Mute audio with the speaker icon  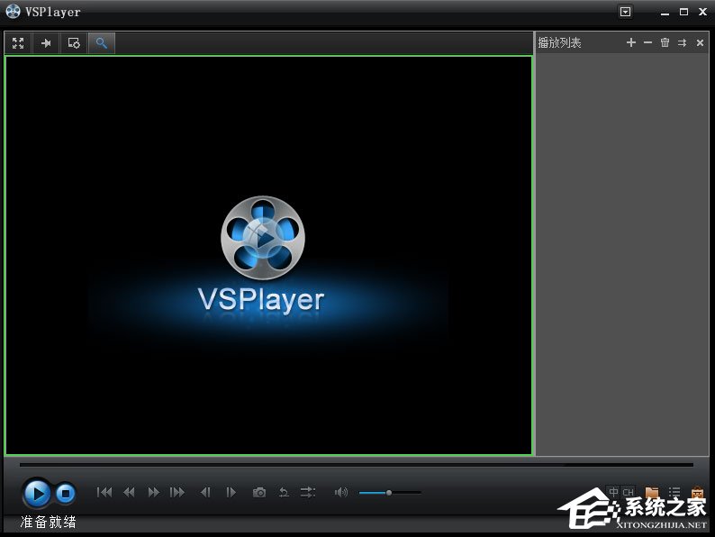point(340,492)
